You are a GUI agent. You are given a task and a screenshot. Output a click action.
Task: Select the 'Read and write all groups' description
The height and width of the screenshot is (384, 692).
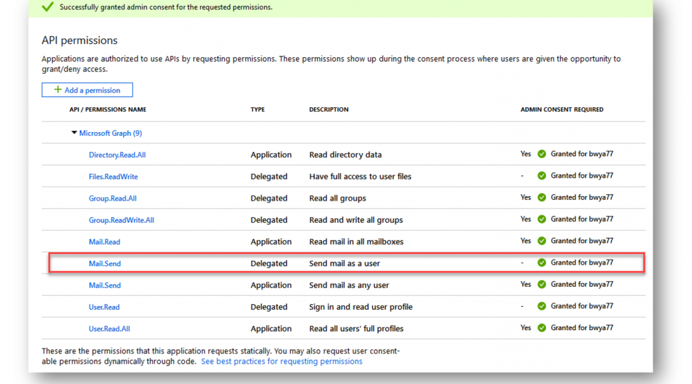point(356,220)
